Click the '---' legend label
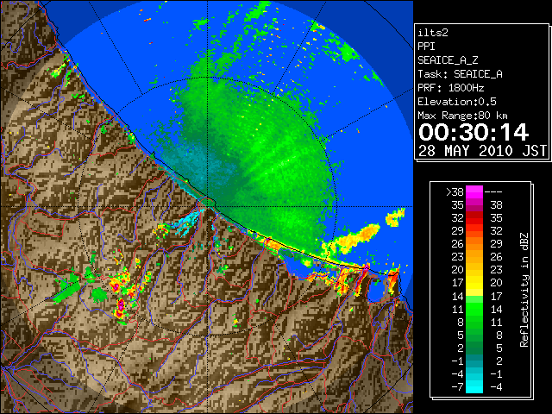 (x=493, y=192)
